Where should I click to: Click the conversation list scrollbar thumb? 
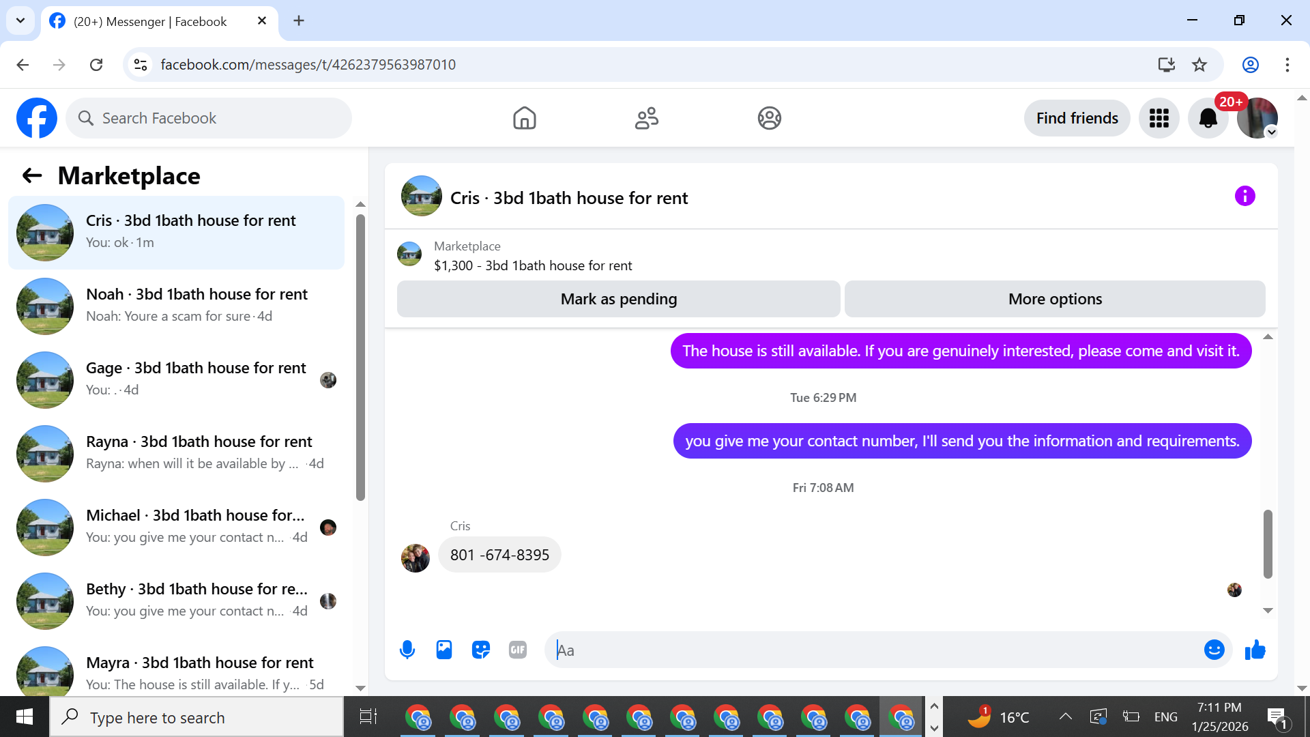(x=361, y=357)
